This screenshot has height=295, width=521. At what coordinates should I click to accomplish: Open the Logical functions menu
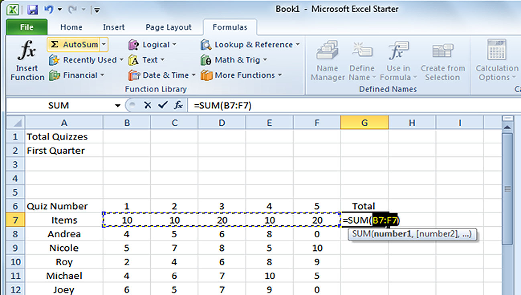click(x=152, y=45)
